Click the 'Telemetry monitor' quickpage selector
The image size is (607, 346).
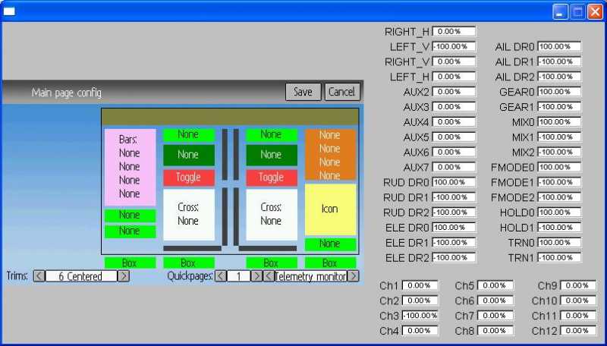310,276
